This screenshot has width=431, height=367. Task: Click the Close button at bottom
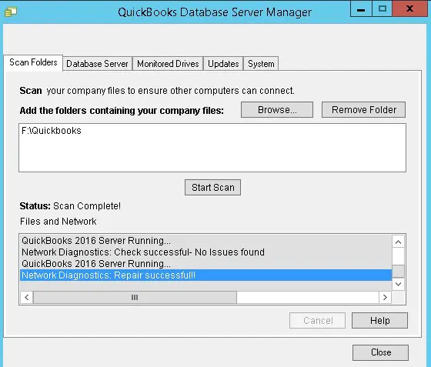tap(381, 352)
